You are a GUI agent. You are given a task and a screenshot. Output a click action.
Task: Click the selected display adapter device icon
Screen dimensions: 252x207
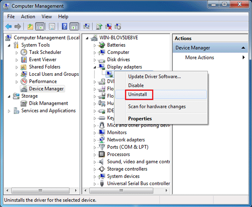coord(110,74)
